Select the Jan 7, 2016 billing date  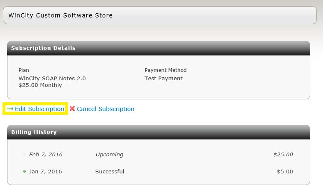[46, 171]
